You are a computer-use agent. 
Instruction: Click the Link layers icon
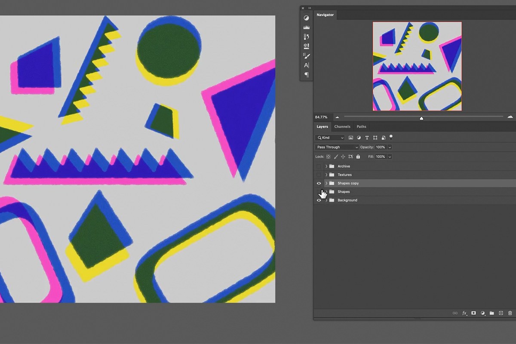coord(455,313)
